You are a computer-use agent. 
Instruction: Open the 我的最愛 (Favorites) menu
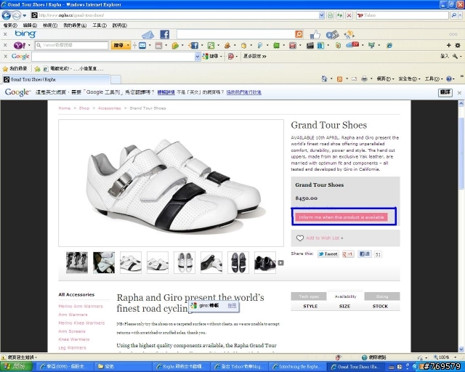click(75, 25)
